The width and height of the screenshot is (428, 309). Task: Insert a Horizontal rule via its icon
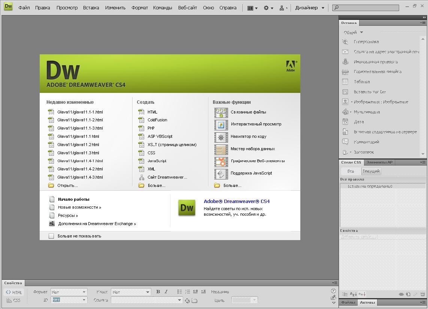[x=345, y=72]
